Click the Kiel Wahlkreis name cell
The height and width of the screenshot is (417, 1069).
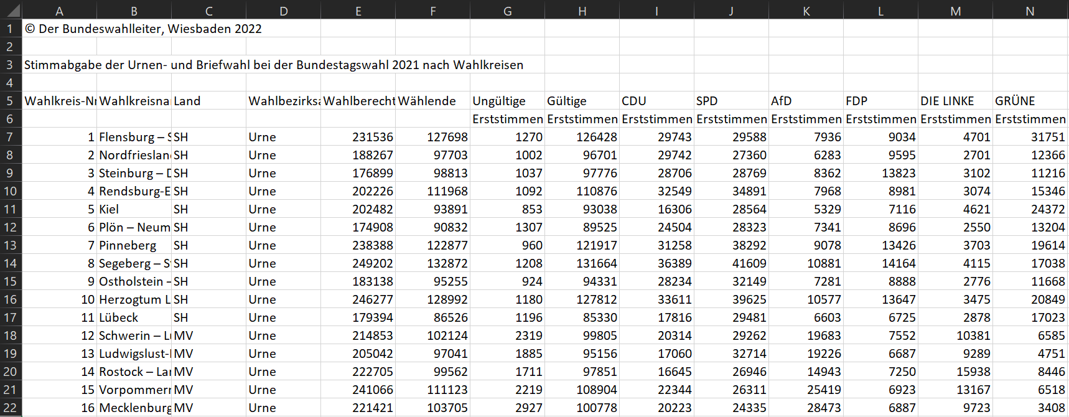[x=134, y=209]
